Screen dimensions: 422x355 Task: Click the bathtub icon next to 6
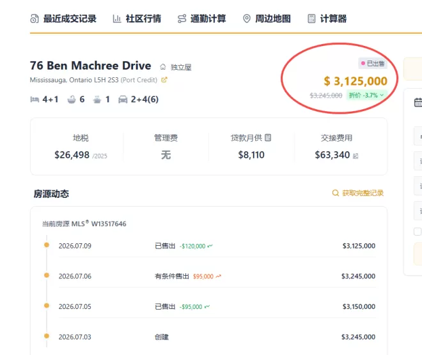72,100
